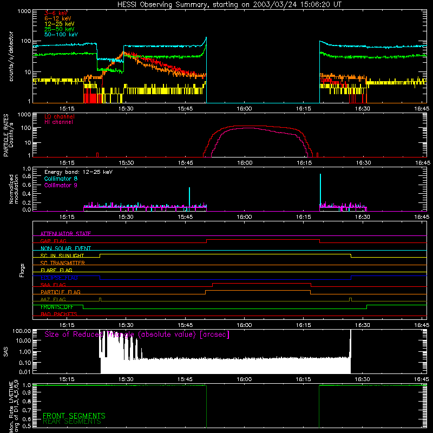Click the cyan 50-100 keV legend label

pyautogui.click(x=61, y=35)
